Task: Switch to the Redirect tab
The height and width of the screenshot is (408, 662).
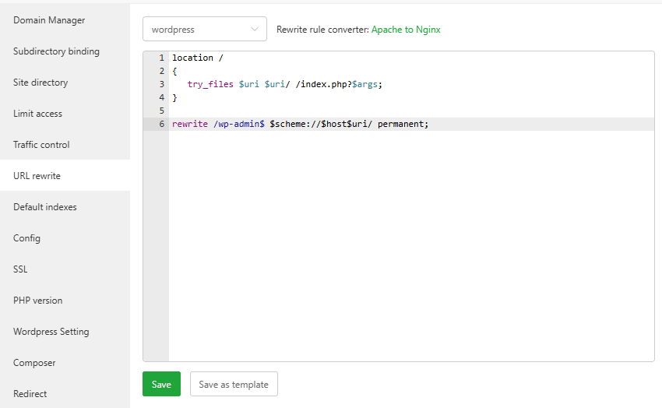Action: coord(30,394)
